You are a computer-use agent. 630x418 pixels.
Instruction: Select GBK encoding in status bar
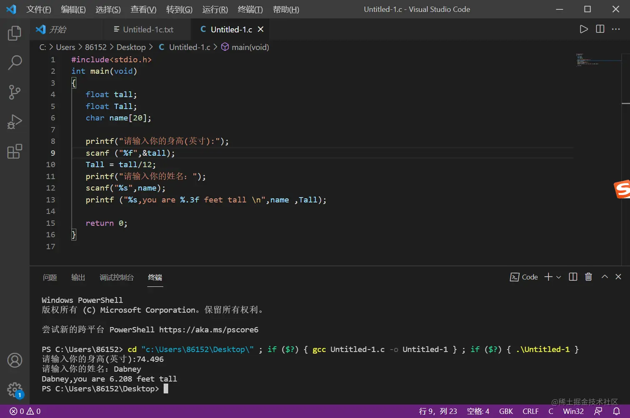506,411
